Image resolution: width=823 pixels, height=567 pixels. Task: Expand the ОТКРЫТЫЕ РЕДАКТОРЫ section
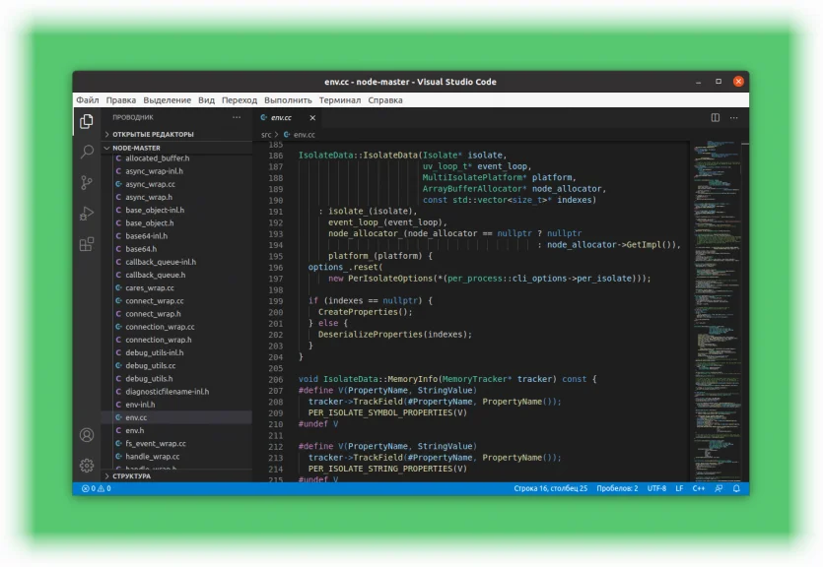[x=153, y=134]
